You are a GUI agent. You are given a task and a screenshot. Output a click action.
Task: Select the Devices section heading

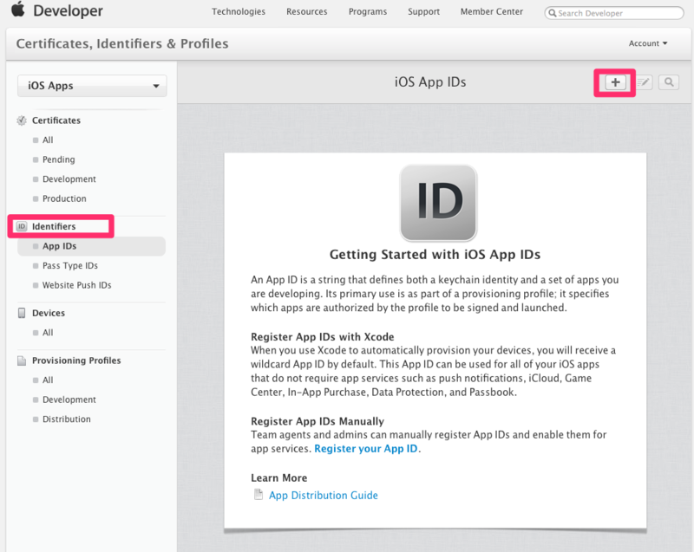49,313
